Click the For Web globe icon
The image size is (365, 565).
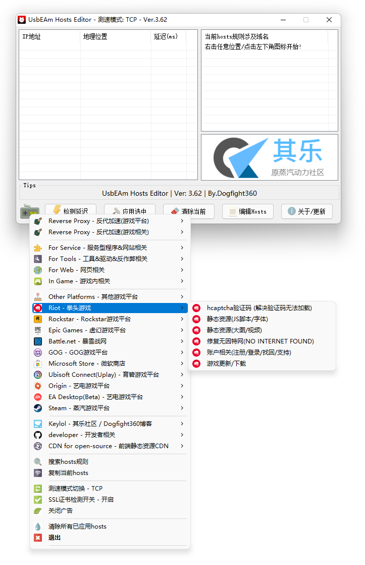38,270
